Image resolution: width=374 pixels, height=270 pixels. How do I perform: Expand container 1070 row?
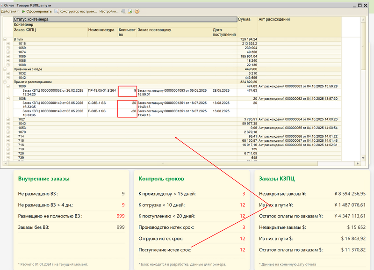coord(8,132)
